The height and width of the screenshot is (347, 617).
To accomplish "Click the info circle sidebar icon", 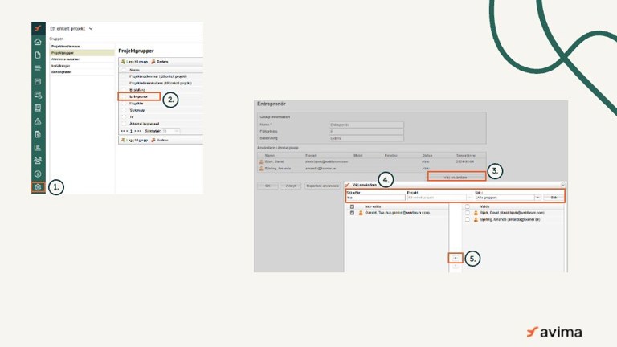I will click(x=38, y=173).
